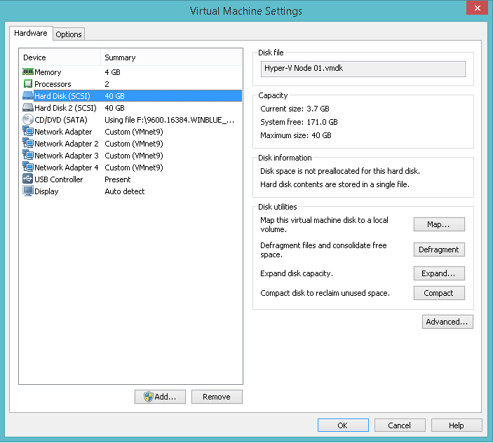Click the 'Using file F:\9600.16384.WINBLUE_...' summary
This screenshot has width=493, height=443.
[170, 120]
